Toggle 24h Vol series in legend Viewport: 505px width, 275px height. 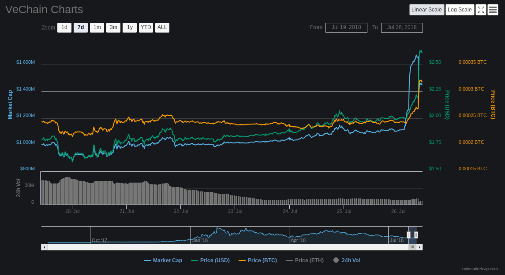coord(347,260)
